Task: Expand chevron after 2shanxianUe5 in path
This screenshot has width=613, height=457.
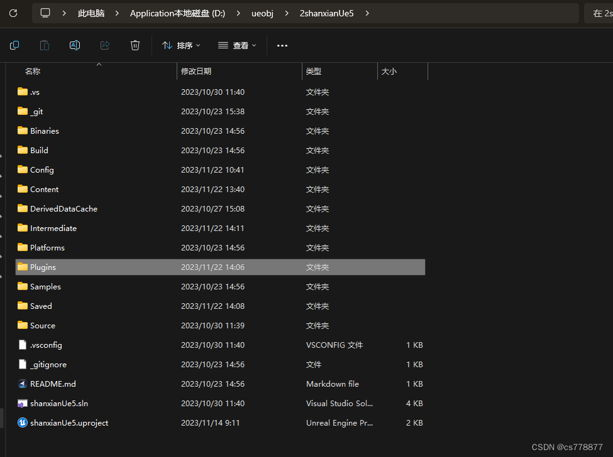Action: 367,13
